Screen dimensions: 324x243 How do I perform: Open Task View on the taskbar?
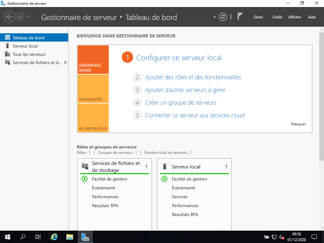tap(38, 237)
